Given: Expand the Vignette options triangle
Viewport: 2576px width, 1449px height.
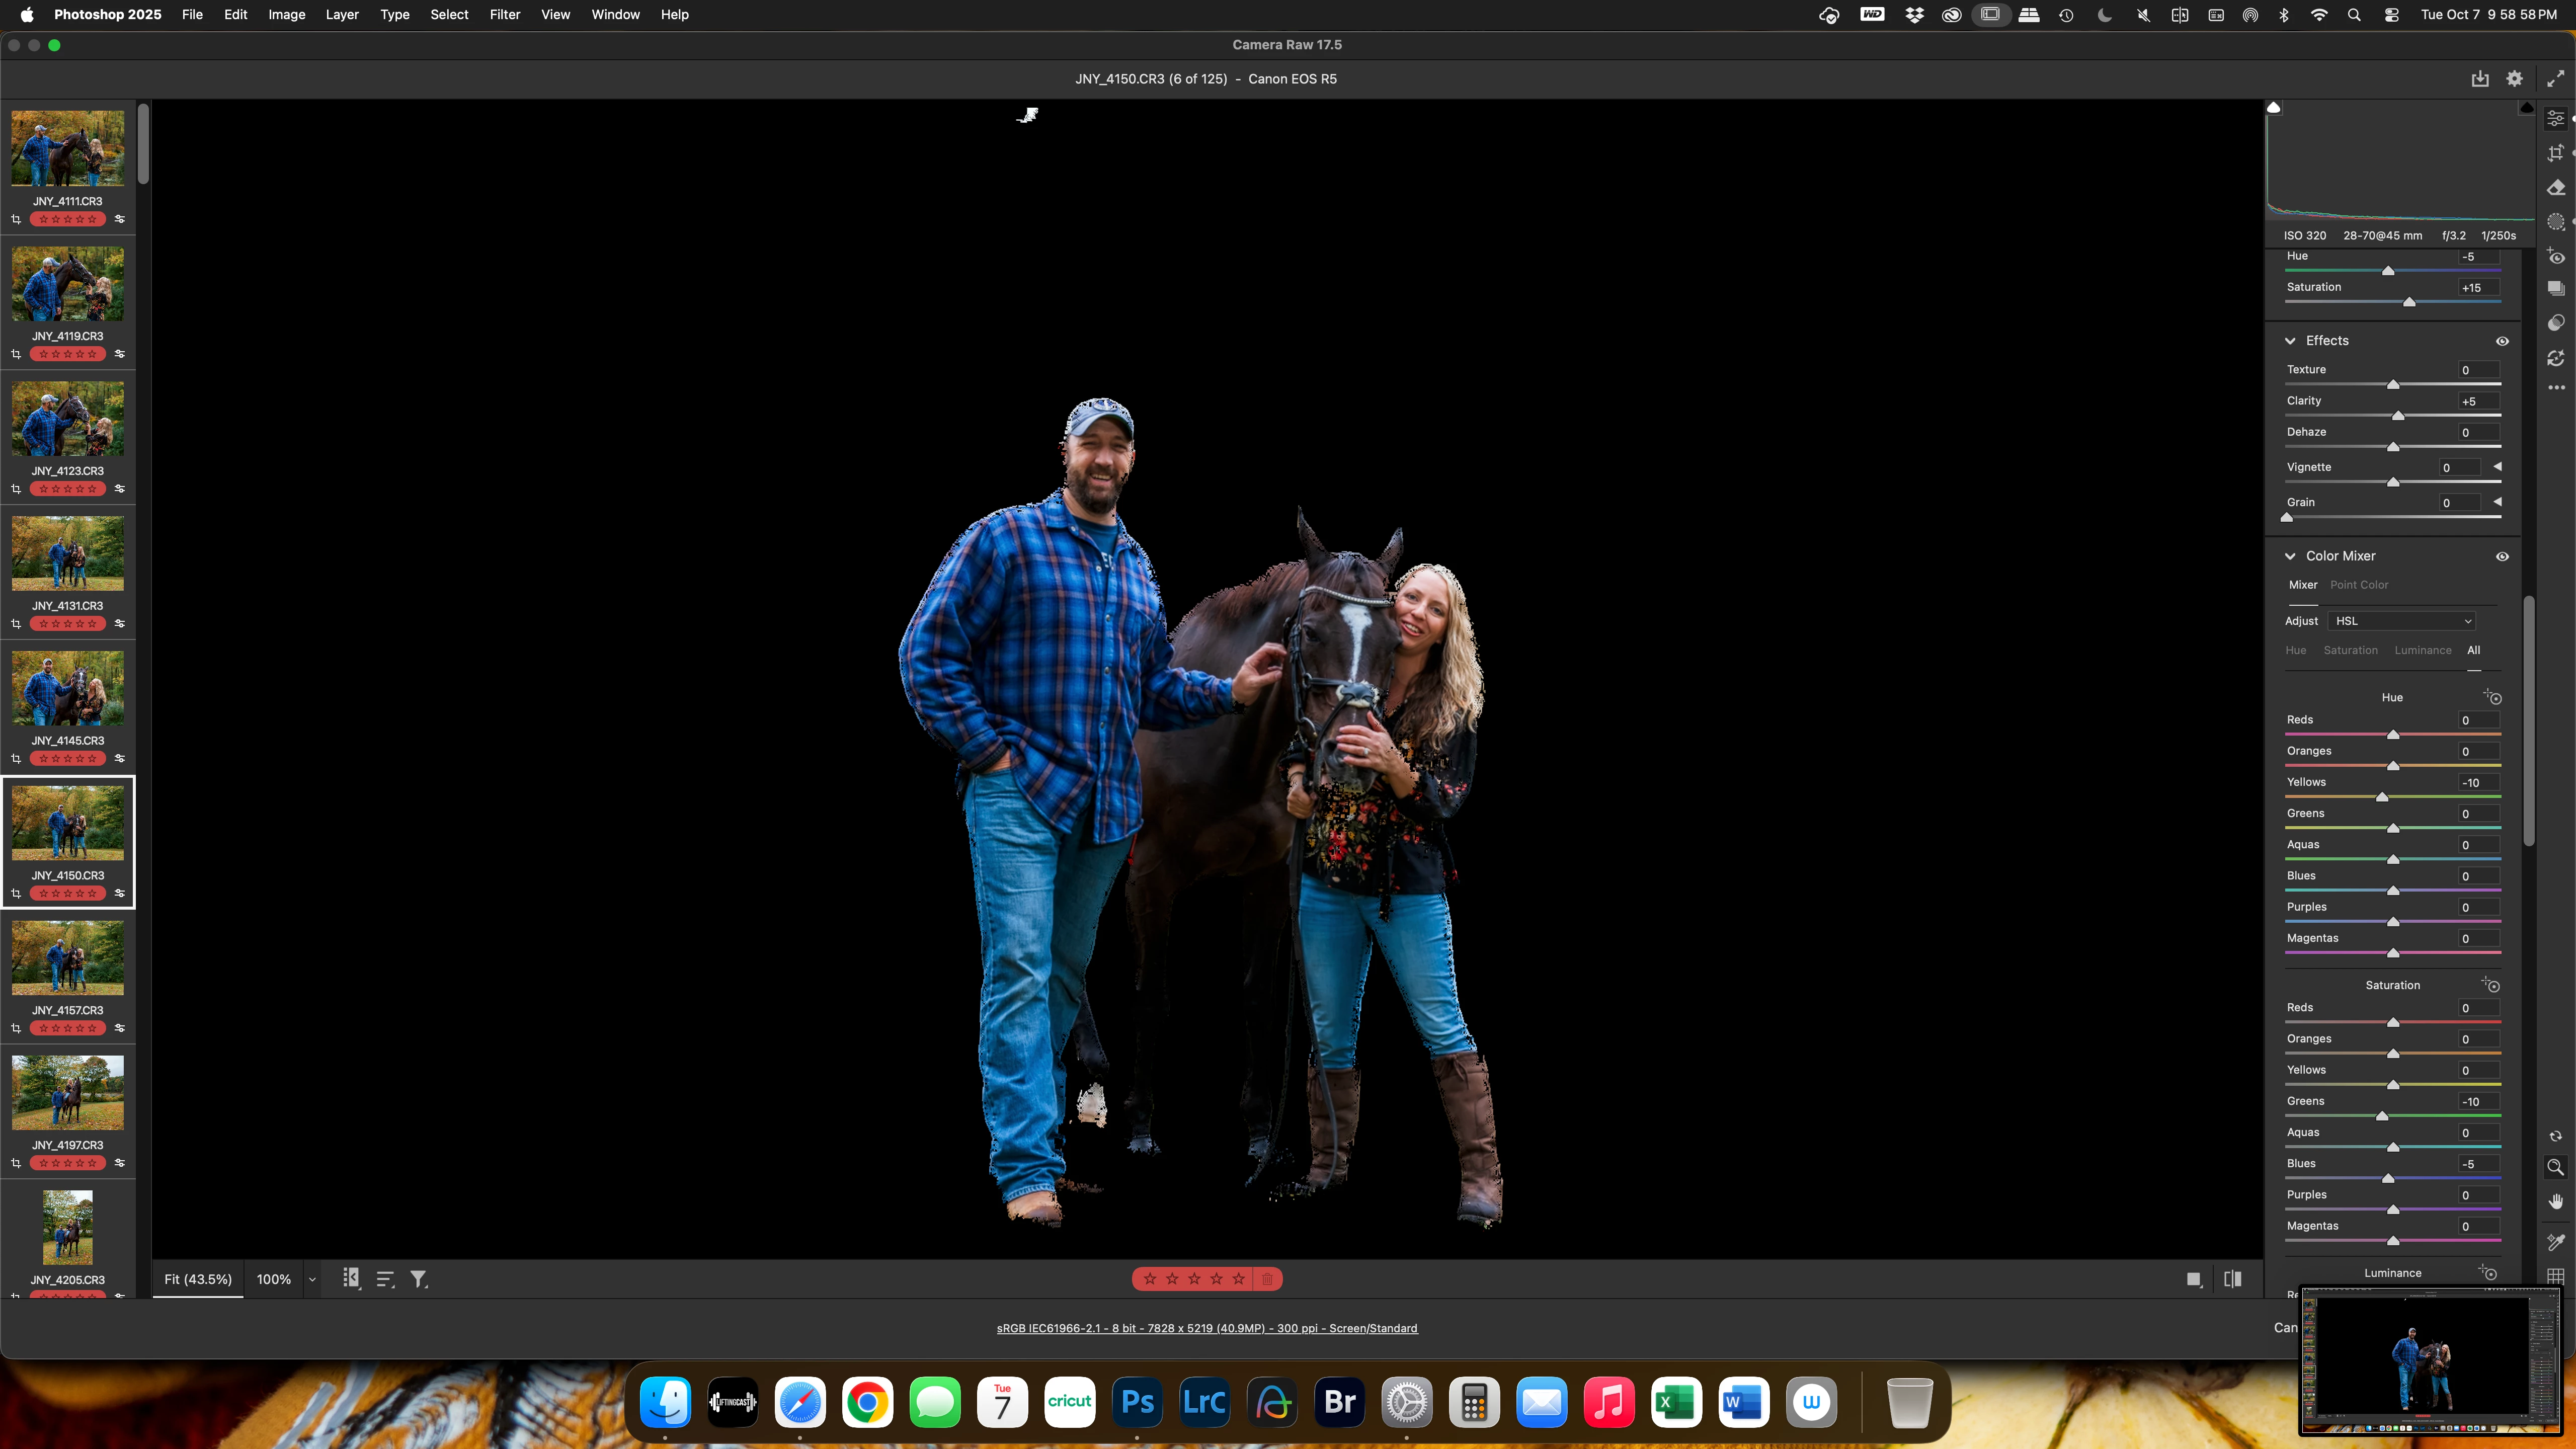Looking at the screenshot, I should tap(2497, 467).
